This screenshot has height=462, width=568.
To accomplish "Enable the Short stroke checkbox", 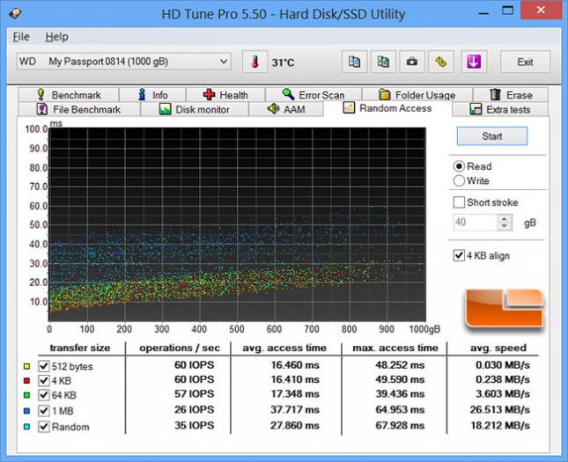I will pyautogui.click(x=459, y=202).
